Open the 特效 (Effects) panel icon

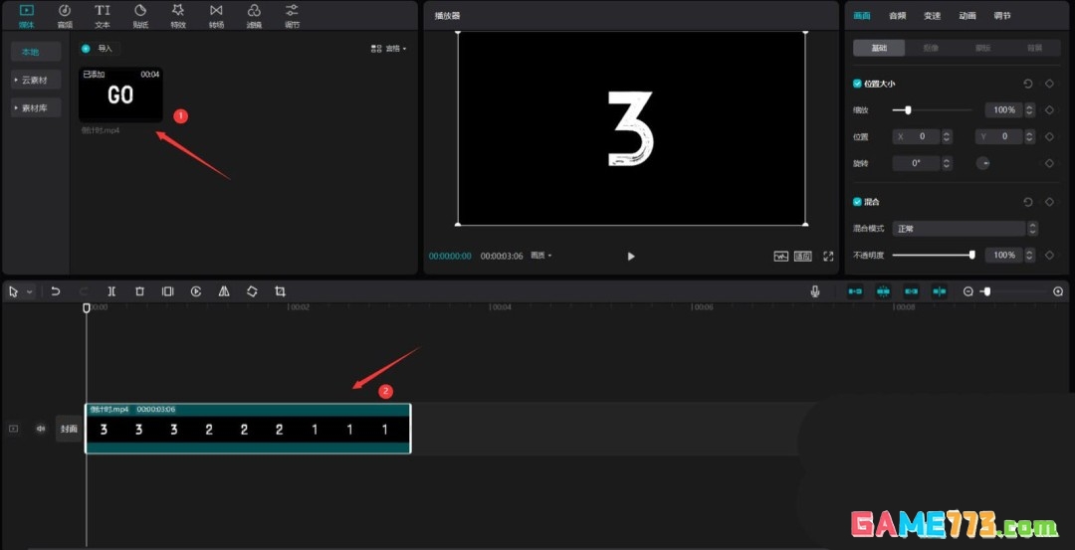[178, 15]
